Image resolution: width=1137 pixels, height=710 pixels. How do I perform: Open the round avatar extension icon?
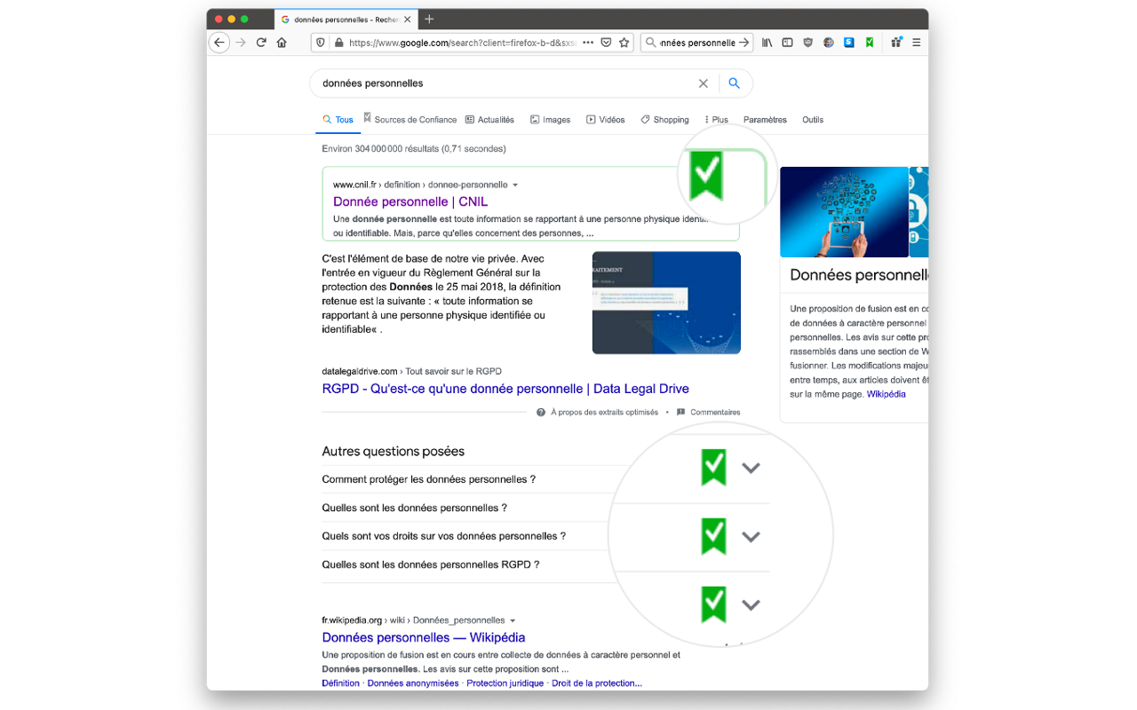pos(828,43)
